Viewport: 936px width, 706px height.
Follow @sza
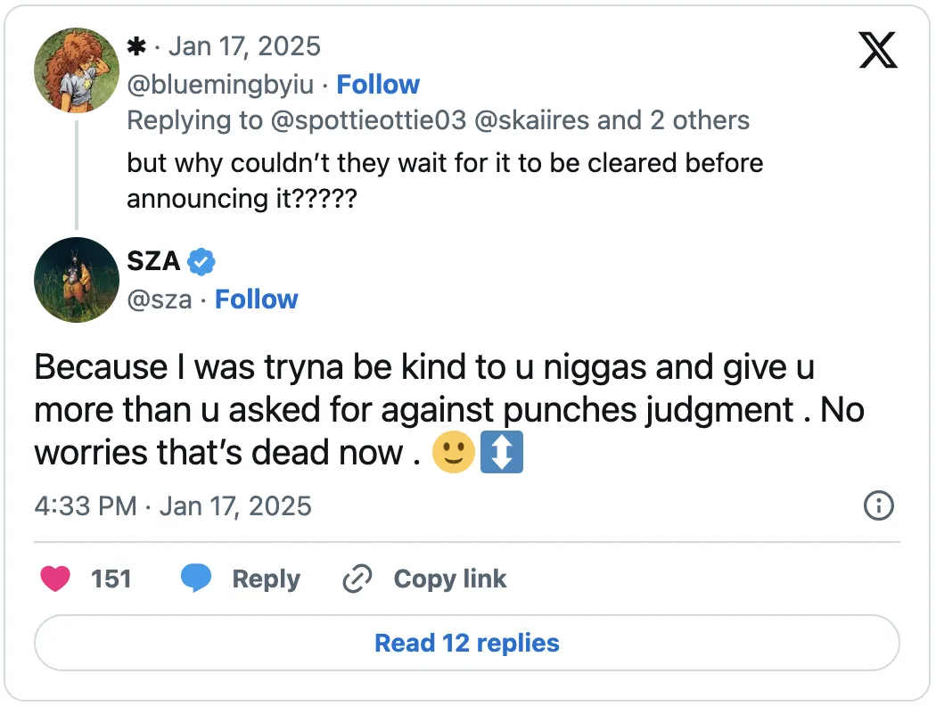[x=257, y=299]
